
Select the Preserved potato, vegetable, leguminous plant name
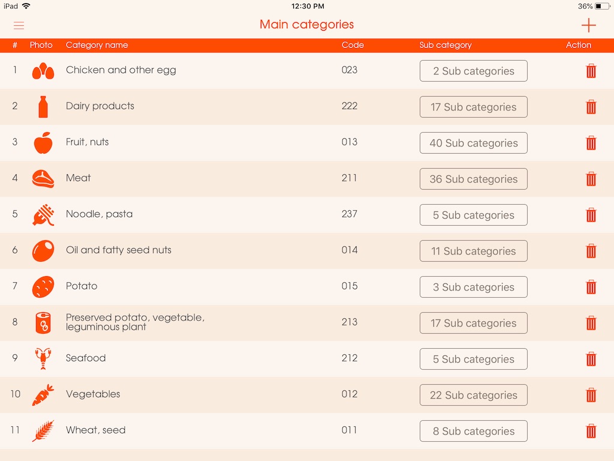click(135, 322)
